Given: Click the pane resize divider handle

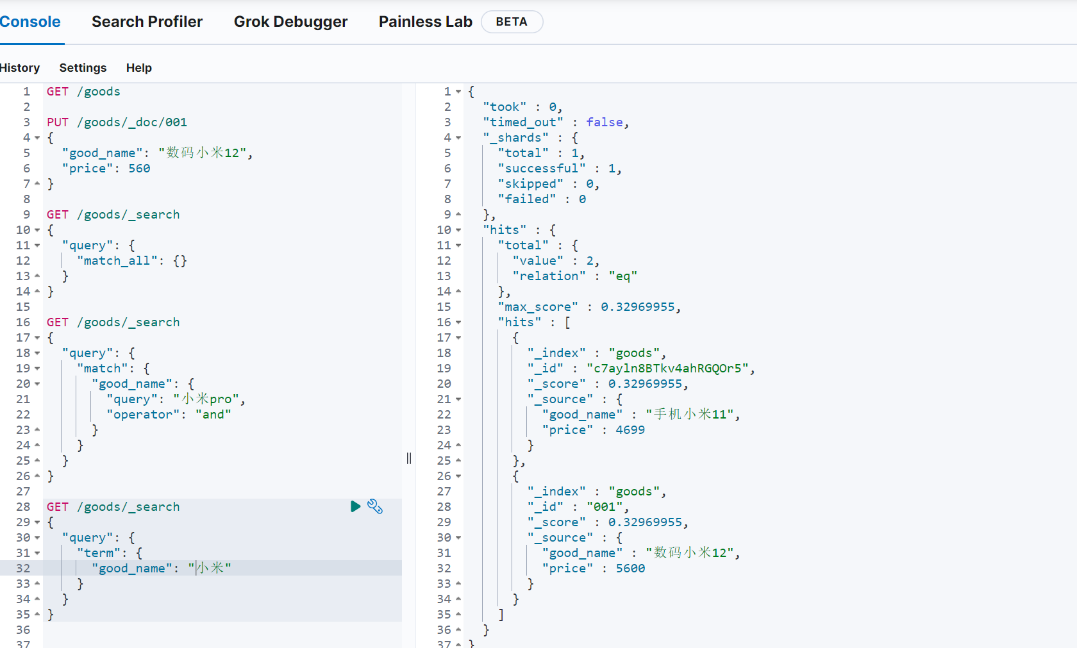Looking at the screenshot, I should pyautogui.click(x=409, y=458).
